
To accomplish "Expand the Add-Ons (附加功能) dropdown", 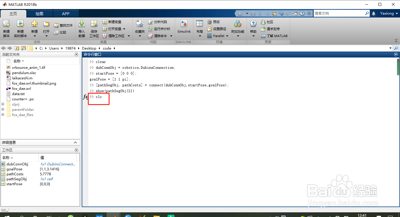I will point(238,36).
